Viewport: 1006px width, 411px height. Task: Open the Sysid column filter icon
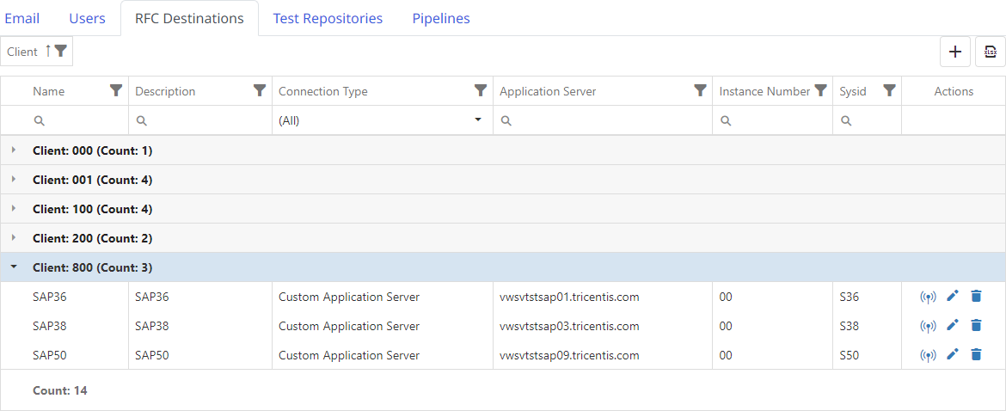click(889, 91)
